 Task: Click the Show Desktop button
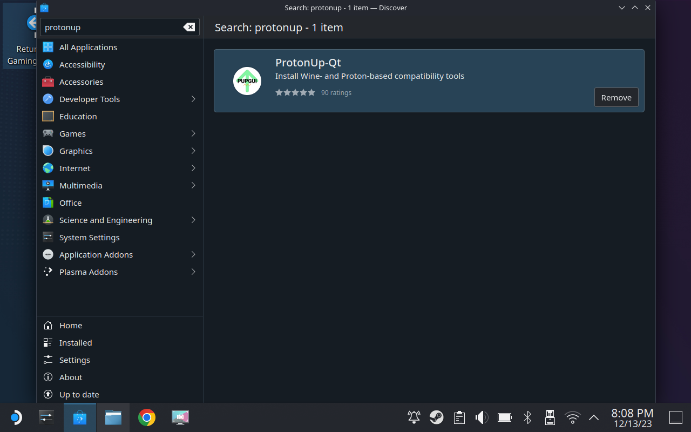point(676,417)
